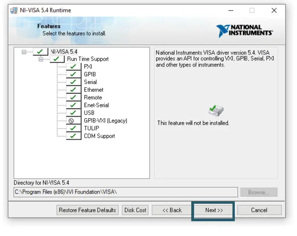Go back with the << Back button
The image size is (297, 236).
(172, 210)
